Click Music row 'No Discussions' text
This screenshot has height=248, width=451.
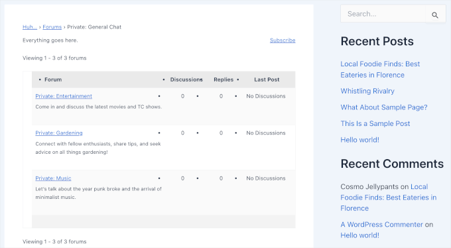(266, 178)
